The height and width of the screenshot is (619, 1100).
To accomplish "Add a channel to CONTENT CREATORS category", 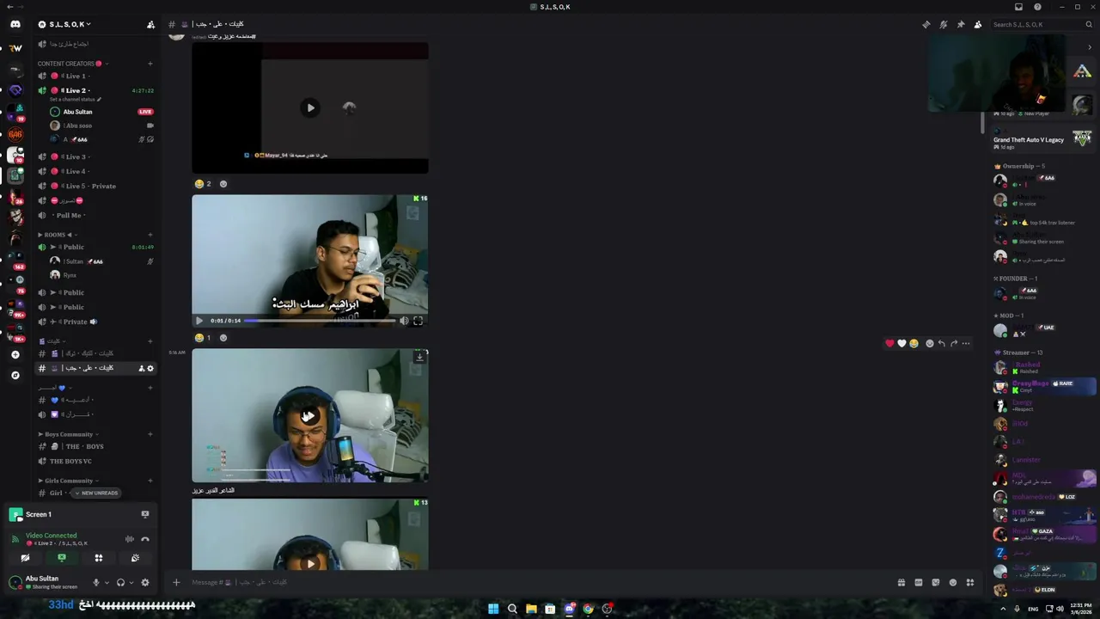I will (150, 64).
